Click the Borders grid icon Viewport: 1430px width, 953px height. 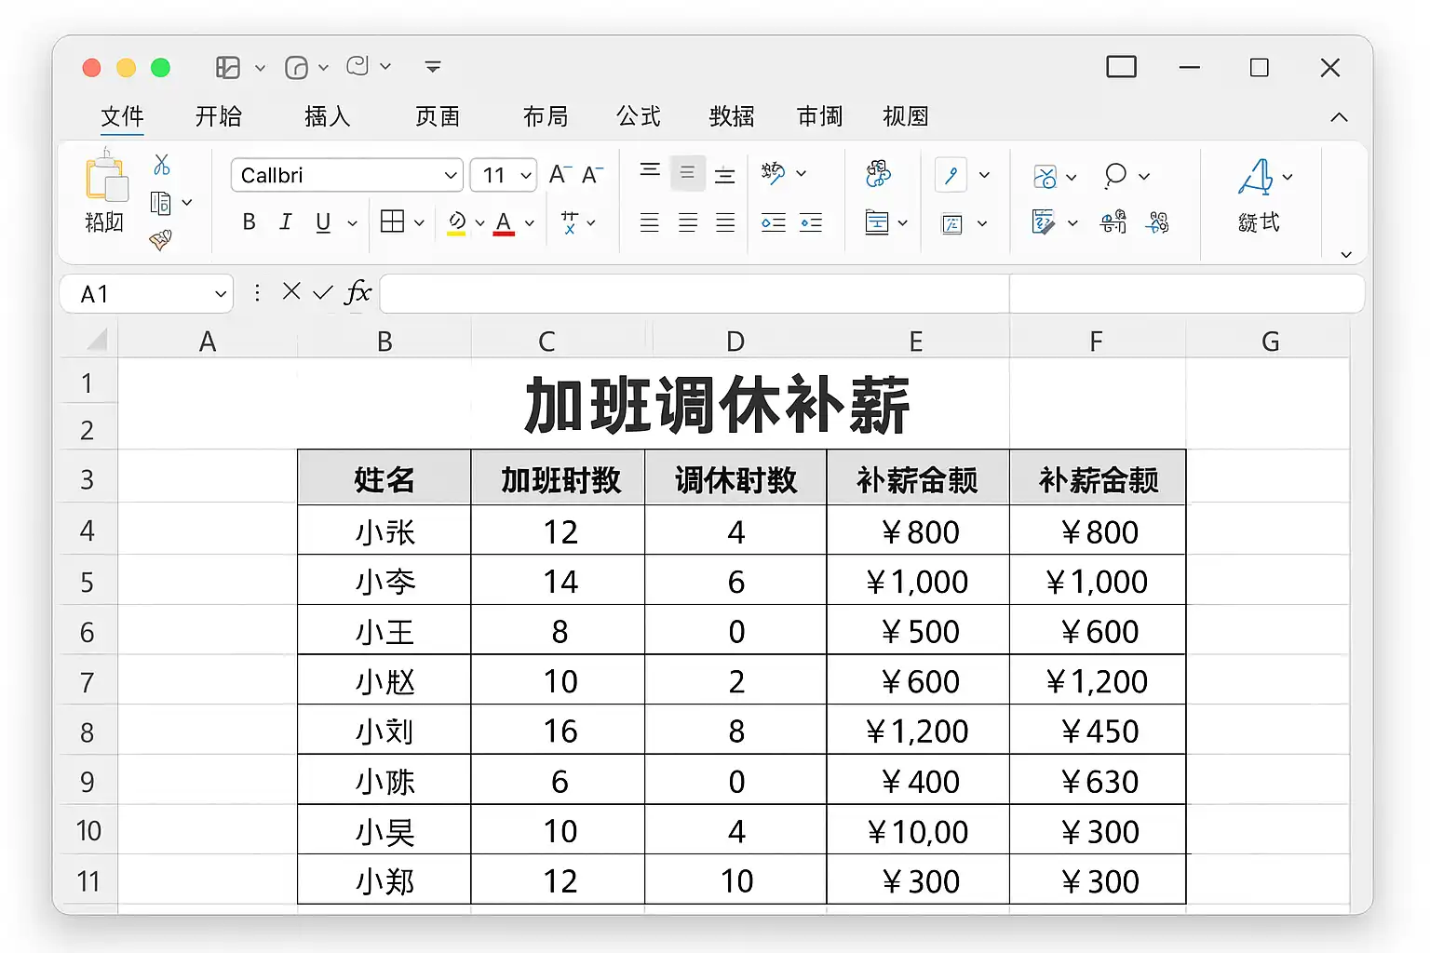(393, 221)
